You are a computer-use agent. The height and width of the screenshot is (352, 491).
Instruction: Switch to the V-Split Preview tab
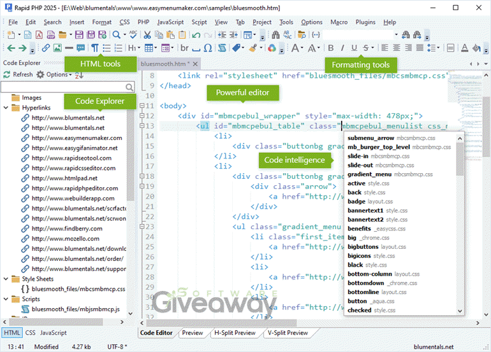point(288,333)
